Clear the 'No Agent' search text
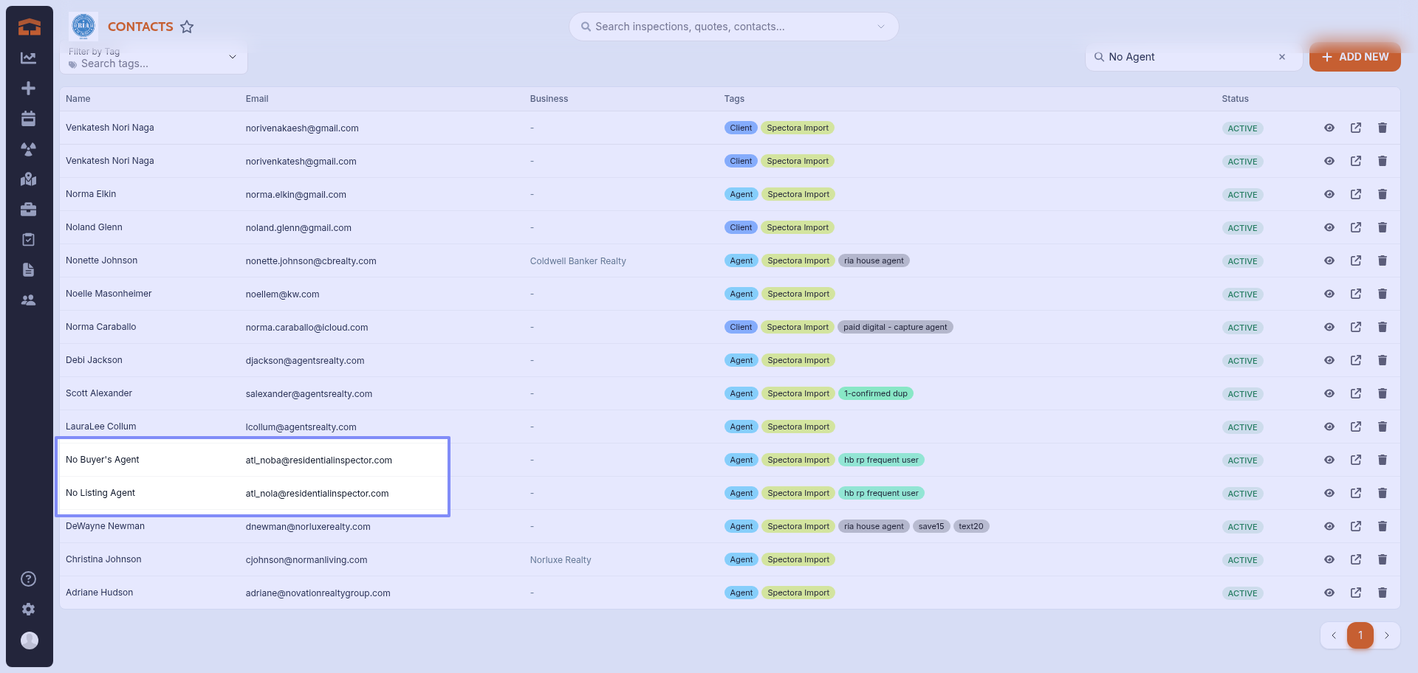Screen dimensions: 1418x673 click(x=1282, y=57)
